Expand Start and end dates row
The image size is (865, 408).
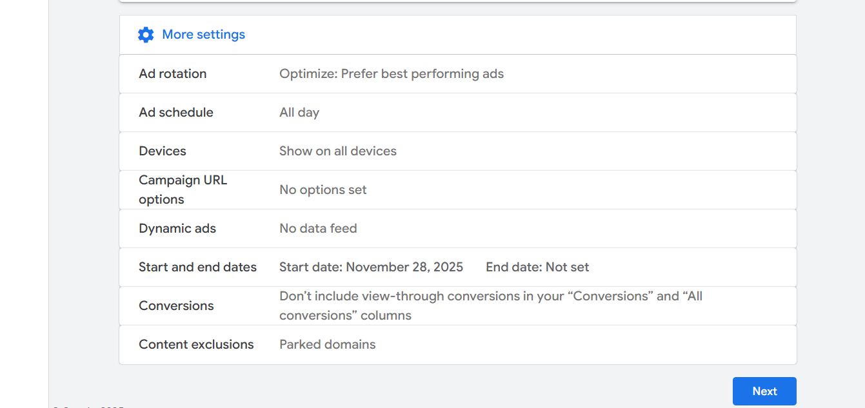[197, 267]
